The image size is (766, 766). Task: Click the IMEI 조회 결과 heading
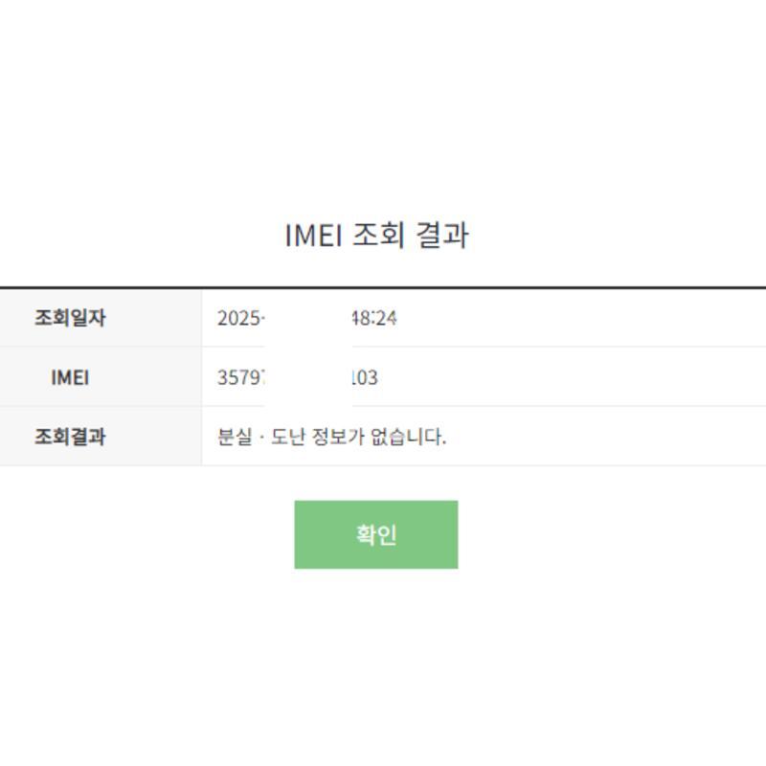(376, 235)
